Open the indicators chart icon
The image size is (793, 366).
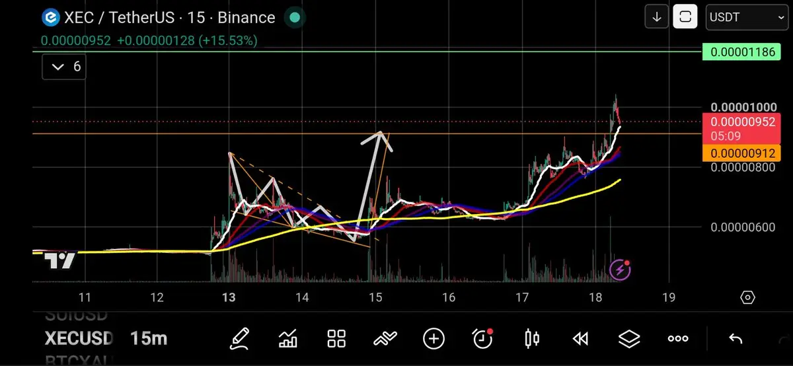[x=288, y=339]
